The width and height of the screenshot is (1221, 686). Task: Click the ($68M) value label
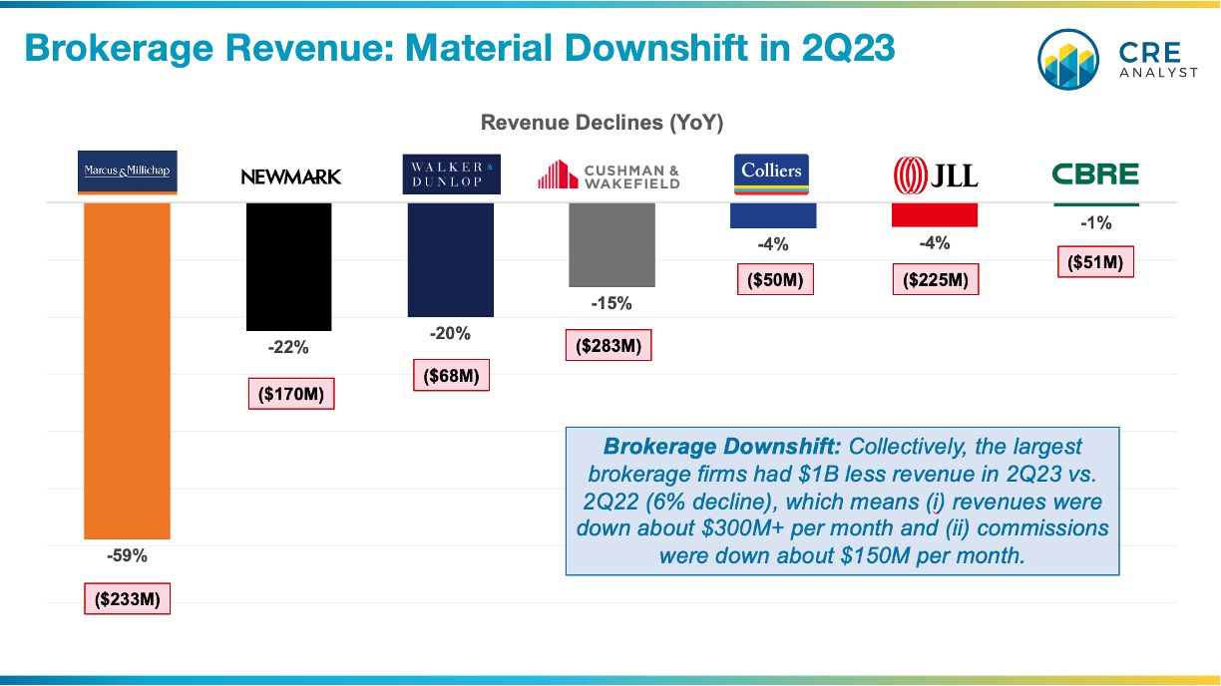[x=452, y=376]
